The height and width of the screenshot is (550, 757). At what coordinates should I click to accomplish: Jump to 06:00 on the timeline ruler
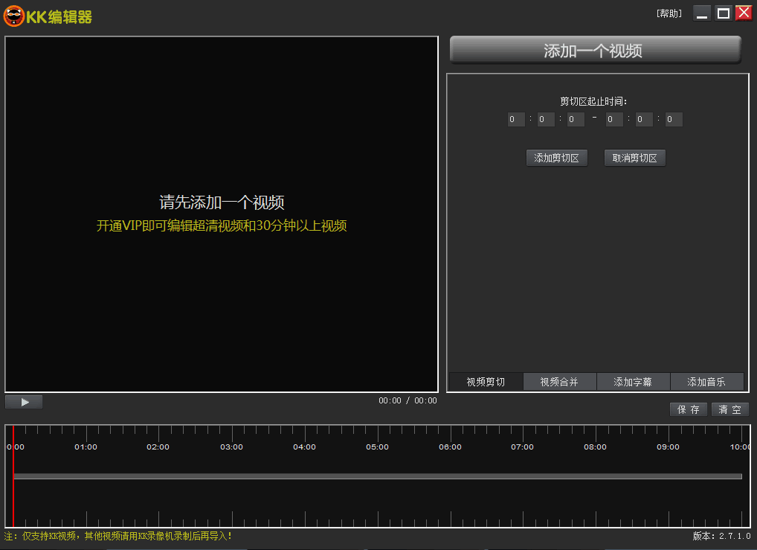(450, 447)
